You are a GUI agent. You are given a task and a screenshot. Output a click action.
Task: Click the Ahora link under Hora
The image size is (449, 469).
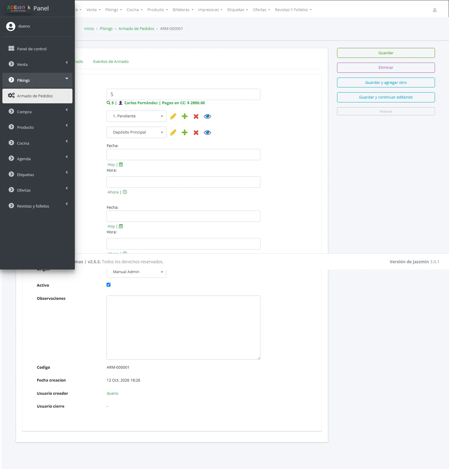113,192
